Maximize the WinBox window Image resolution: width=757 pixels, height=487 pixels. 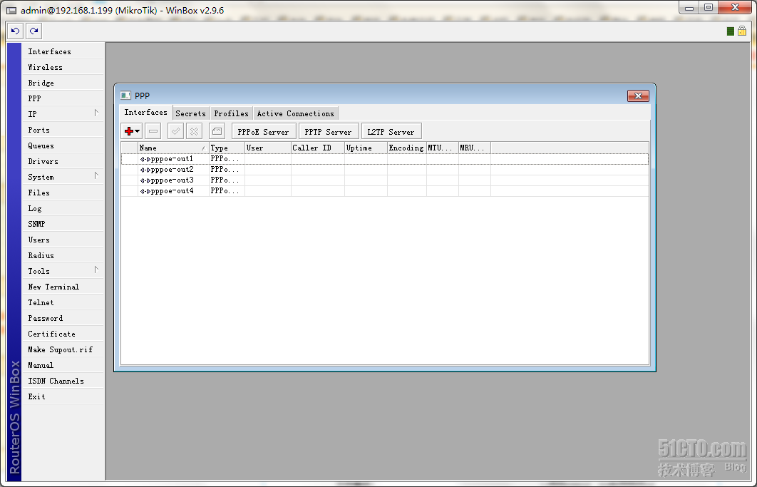click(x=709, y=8)
